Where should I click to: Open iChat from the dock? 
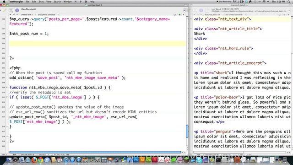[x=47, y=160]
